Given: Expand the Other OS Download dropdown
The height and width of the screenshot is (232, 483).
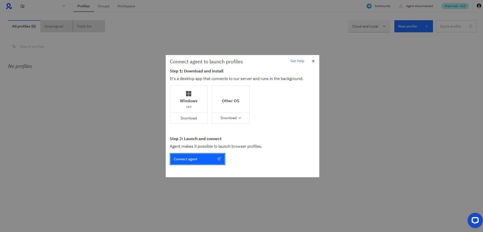Looking at the screenshot, I should tap(231, 118).
